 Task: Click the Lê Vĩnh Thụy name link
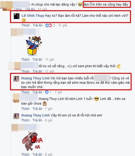[x=33, y=16]
